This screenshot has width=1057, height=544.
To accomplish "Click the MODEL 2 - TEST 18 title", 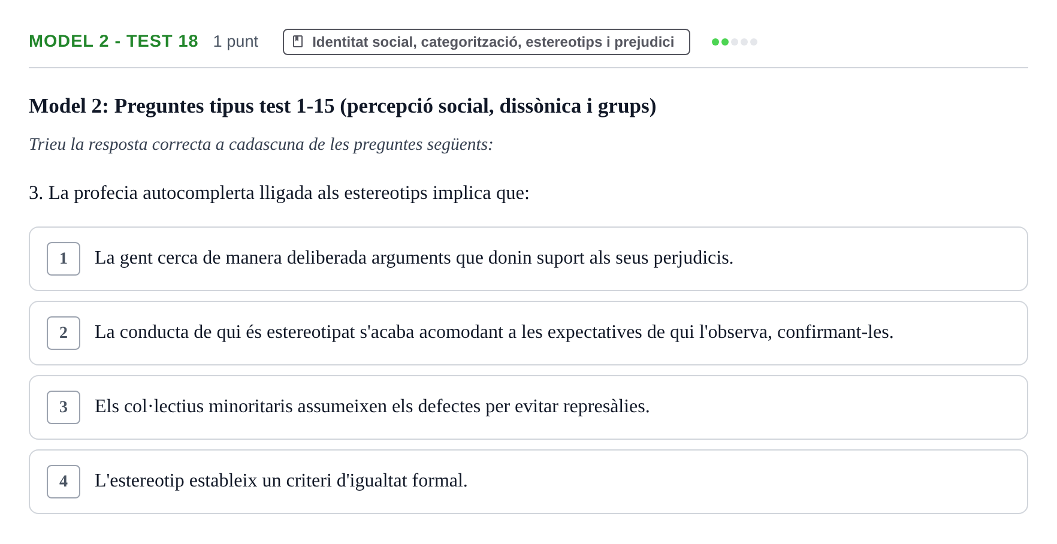I will click(x=113, y=41).
